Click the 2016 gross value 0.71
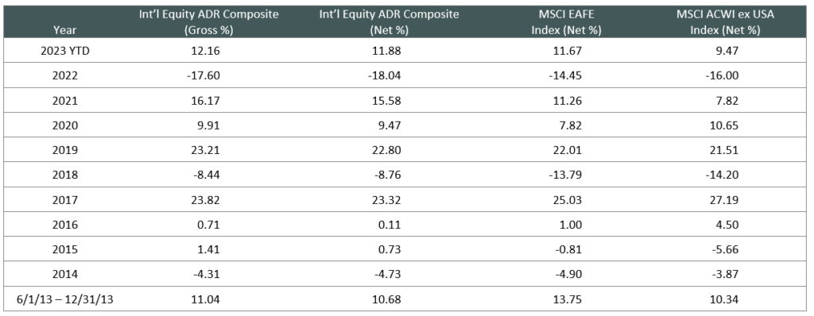 point(211,225)
